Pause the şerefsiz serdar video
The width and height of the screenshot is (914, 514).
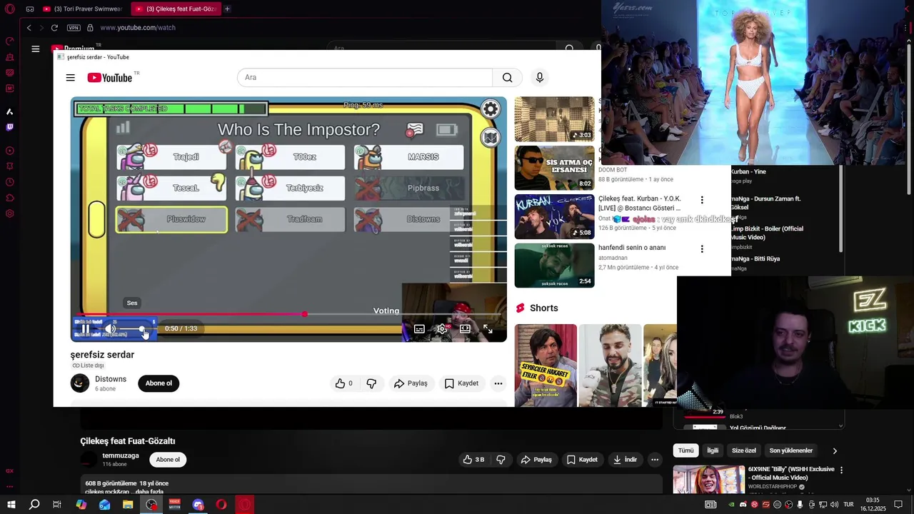tap(85, 329)
